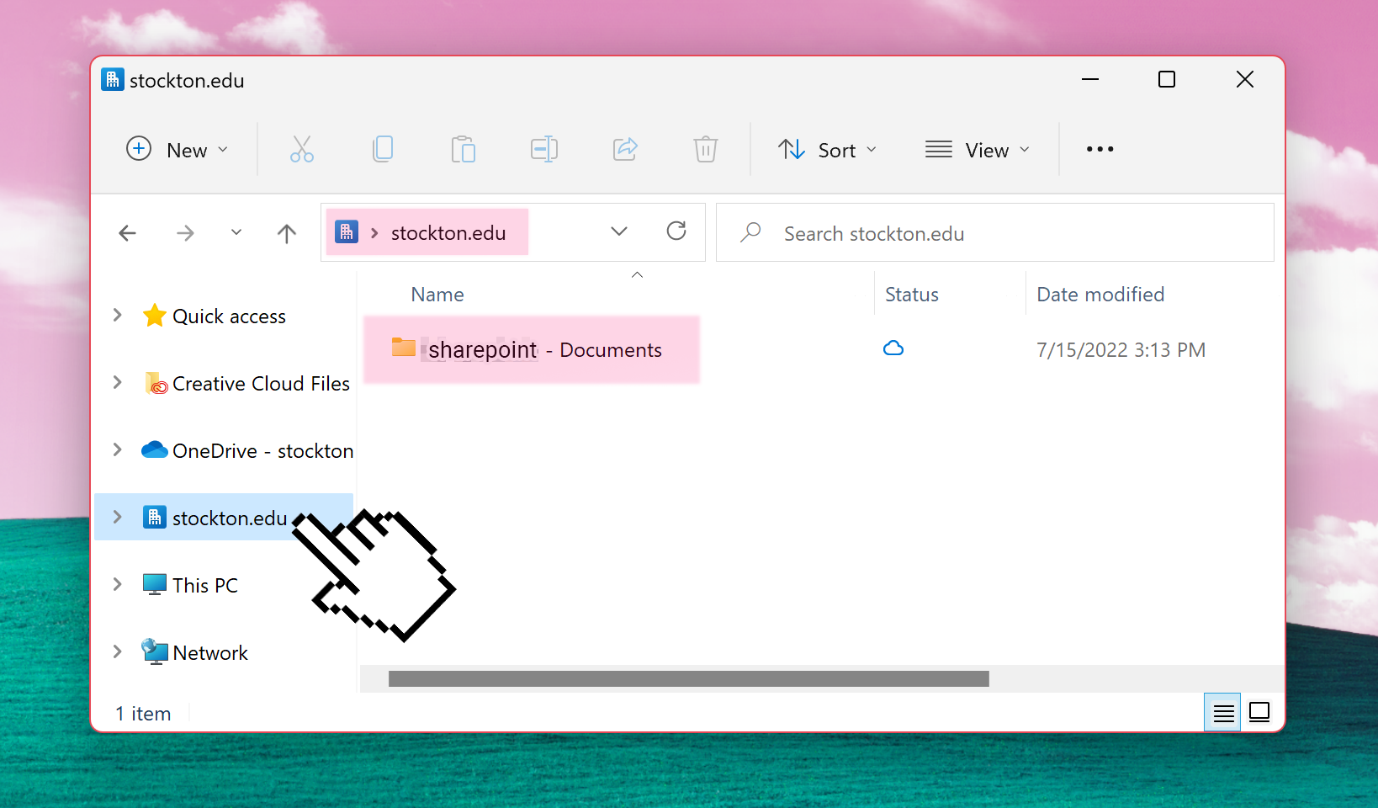Select This PC in navigation pane
The height and width of the screenshot is (808, 1378).
pyautogui.click(x=205, y=586)
